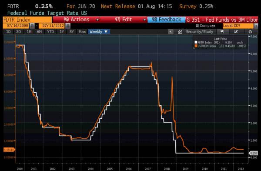The width and height of the screenshot is (261, 171).
Task: Click the Next Release 01 Aug 14:15 text
Action: point(136,7)
